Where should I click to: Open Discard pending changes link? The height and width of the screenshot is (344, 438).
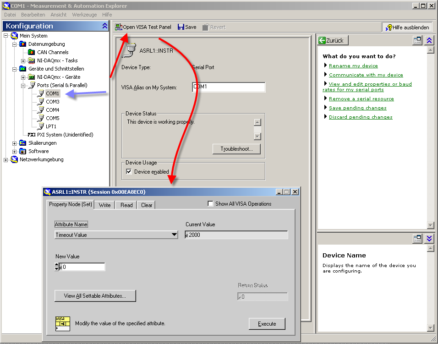click(361, 117)
